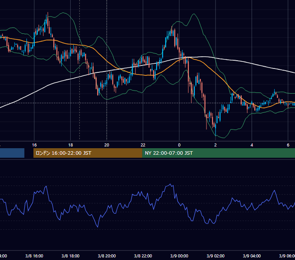
Task: Click the hour label 20 on upper axis
Action: point(107,145)
